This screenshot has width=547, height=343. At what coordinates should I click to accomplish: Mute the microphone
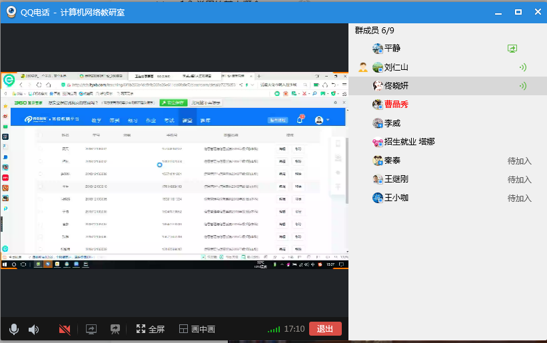tap(13, 329)
